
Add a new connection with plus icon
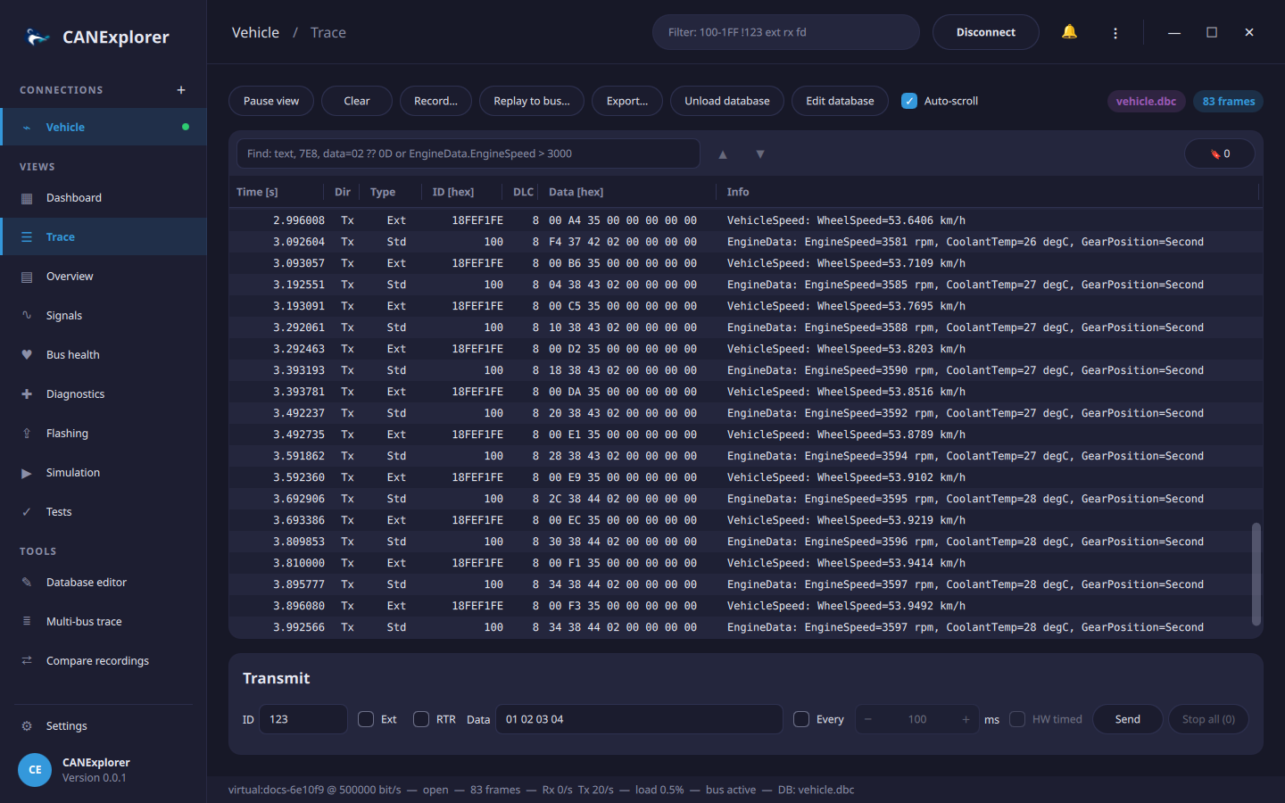click(x=181, y=90)
